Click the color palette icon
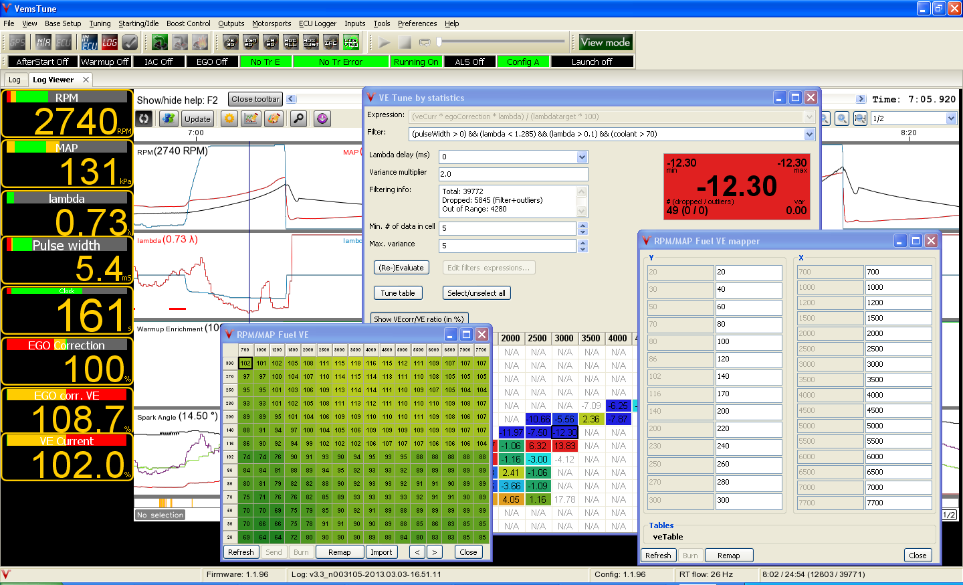This screenshot has width=963, height=585. 274,118
